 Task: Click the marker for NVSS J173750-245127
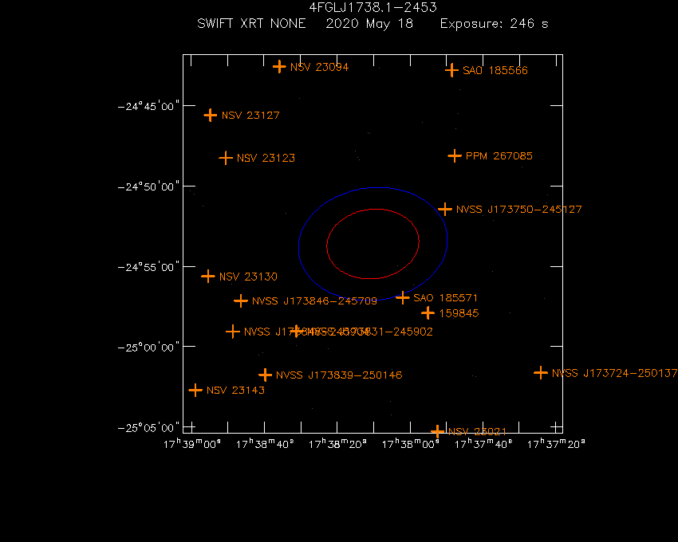pyautogui.click(x=445, y=209)
